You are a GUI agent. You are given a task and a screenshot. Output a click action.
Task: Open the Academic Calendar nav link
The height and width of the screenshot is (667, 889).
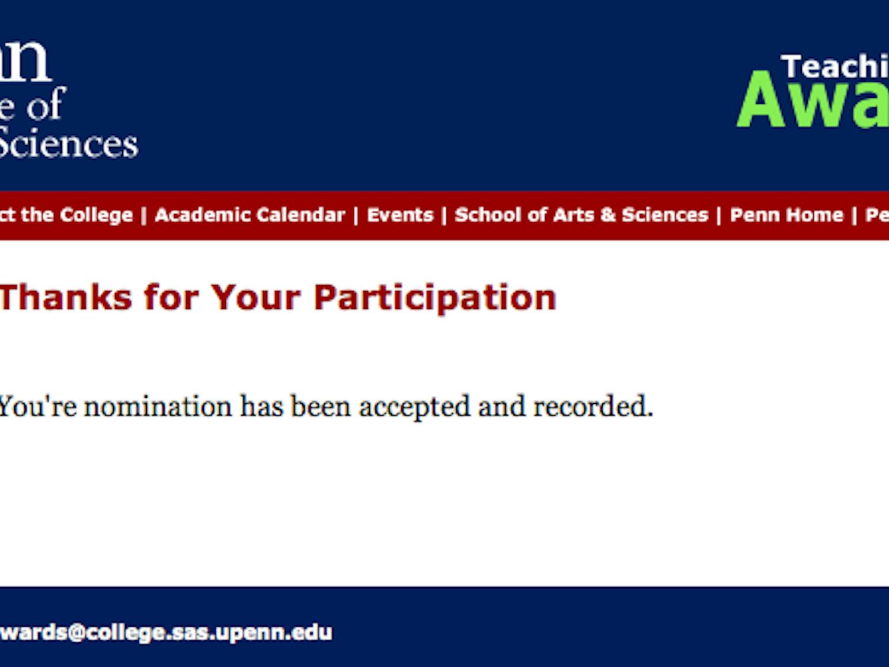click(x=250, y=215)
